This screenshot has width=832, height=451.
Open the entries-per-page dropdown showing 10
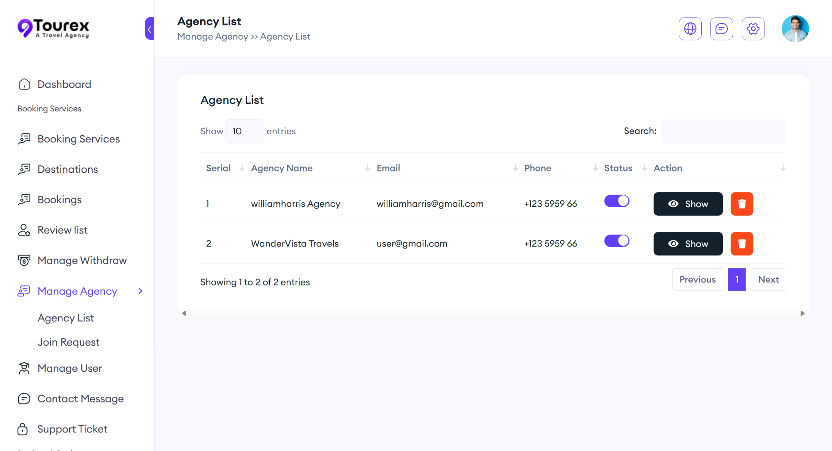click(245, 131)
